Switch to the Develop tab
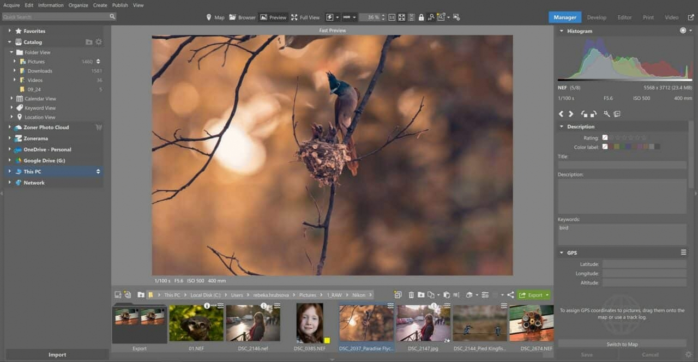Screen dimensions: 698x362 [x=596, y=17]
